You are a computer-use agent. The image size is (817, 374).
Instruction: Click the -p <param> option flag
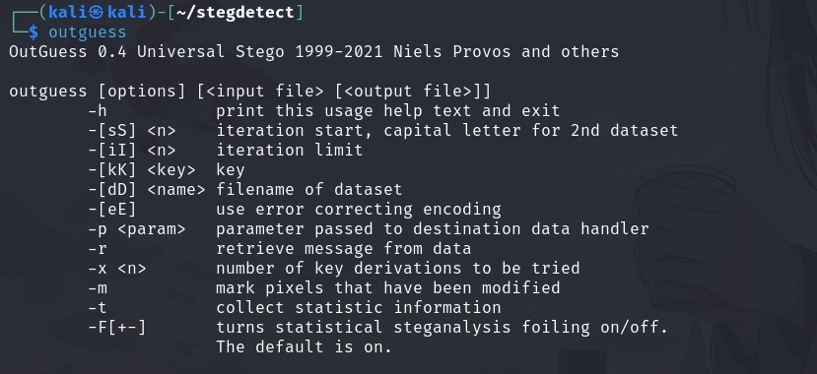[137, 229]
